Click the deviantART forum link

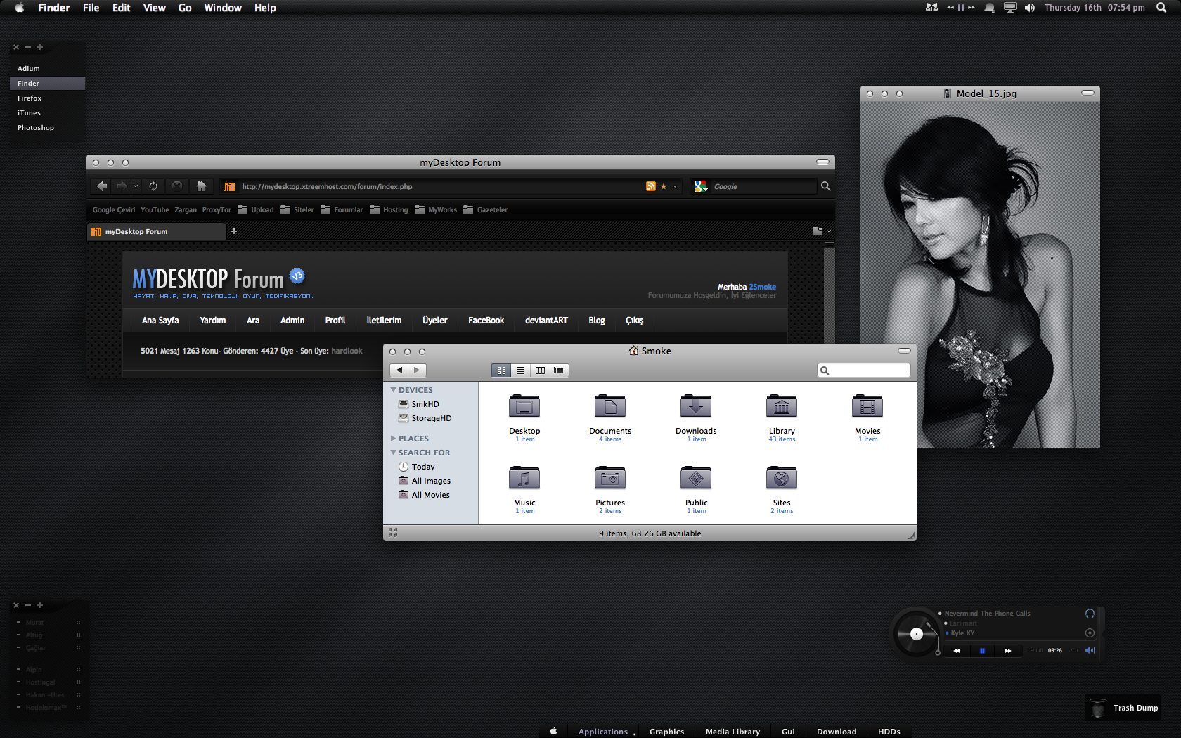tap(546, 320)
